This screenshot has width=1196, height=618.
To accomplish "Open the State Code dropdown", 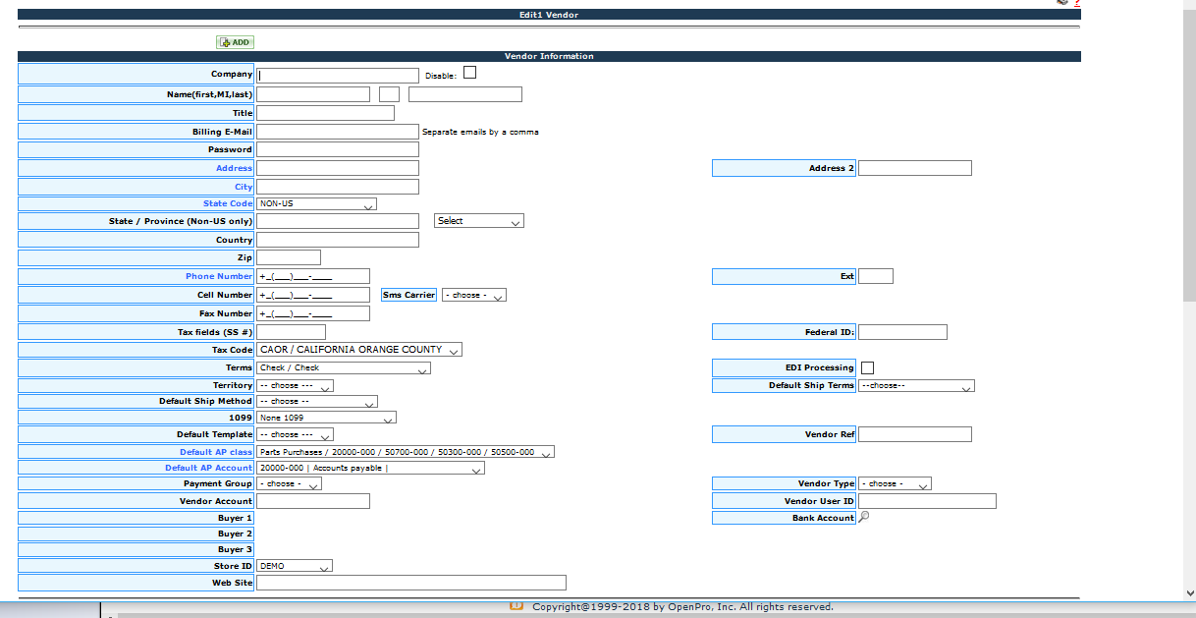I will pyautogui.click(x=316, y=204).
